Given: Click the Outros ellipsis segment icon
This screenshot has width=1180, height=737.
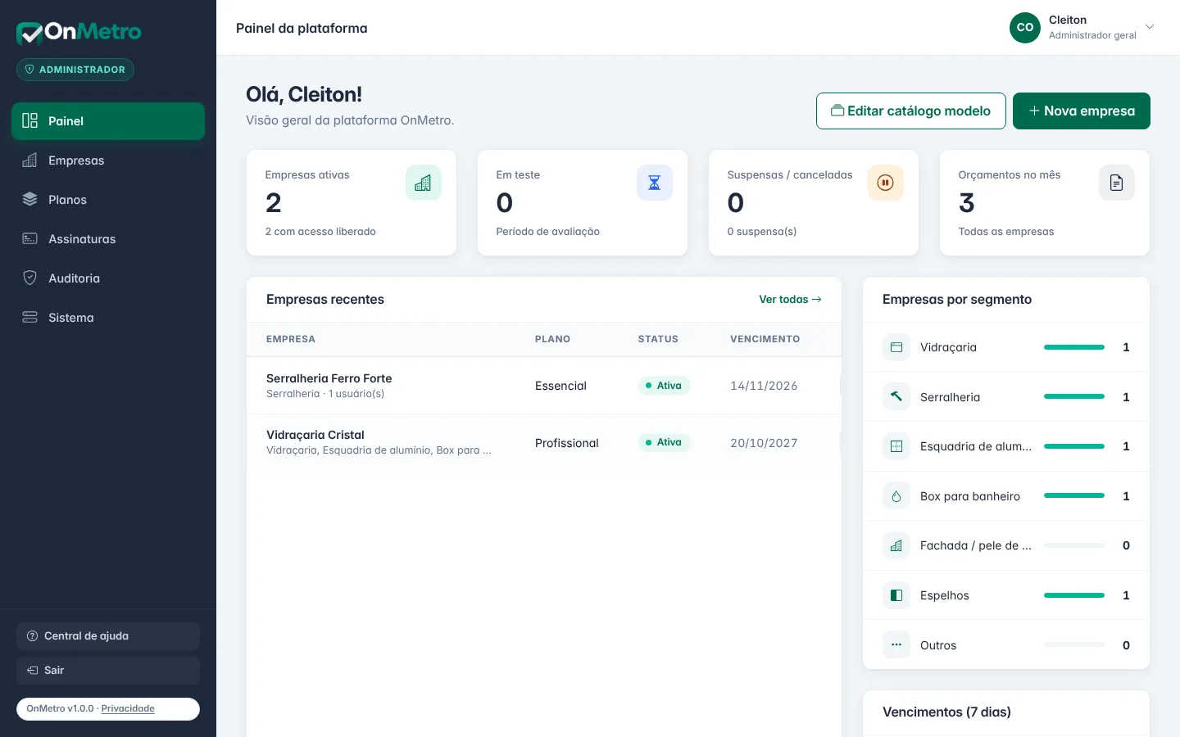Looking at the screenshot, I should pos(896,645).
